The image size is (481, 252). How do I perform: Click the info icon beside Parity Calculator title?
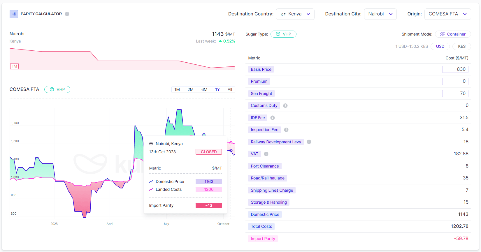67,14
